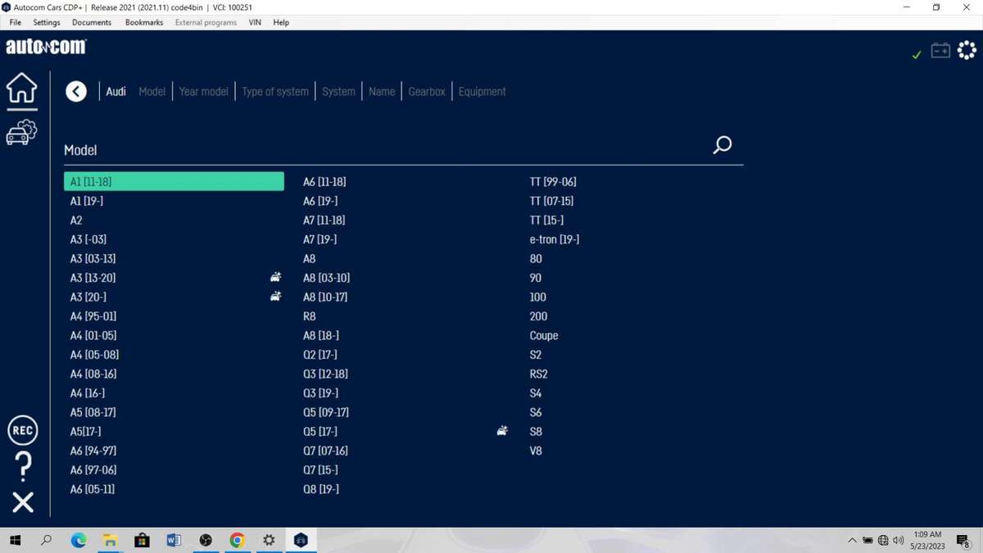Click car icon next to A3 [20-]
Viewport: 983px width, 553px height.
[x=275, y=297]
